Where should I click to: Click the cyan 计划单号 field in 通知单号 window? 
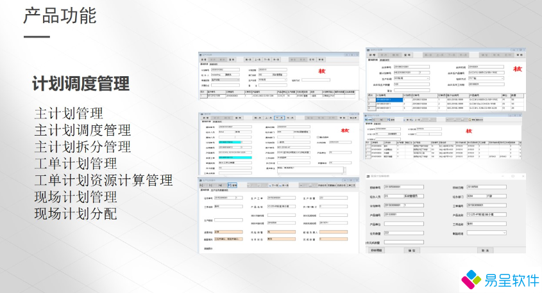coord(230,142)
